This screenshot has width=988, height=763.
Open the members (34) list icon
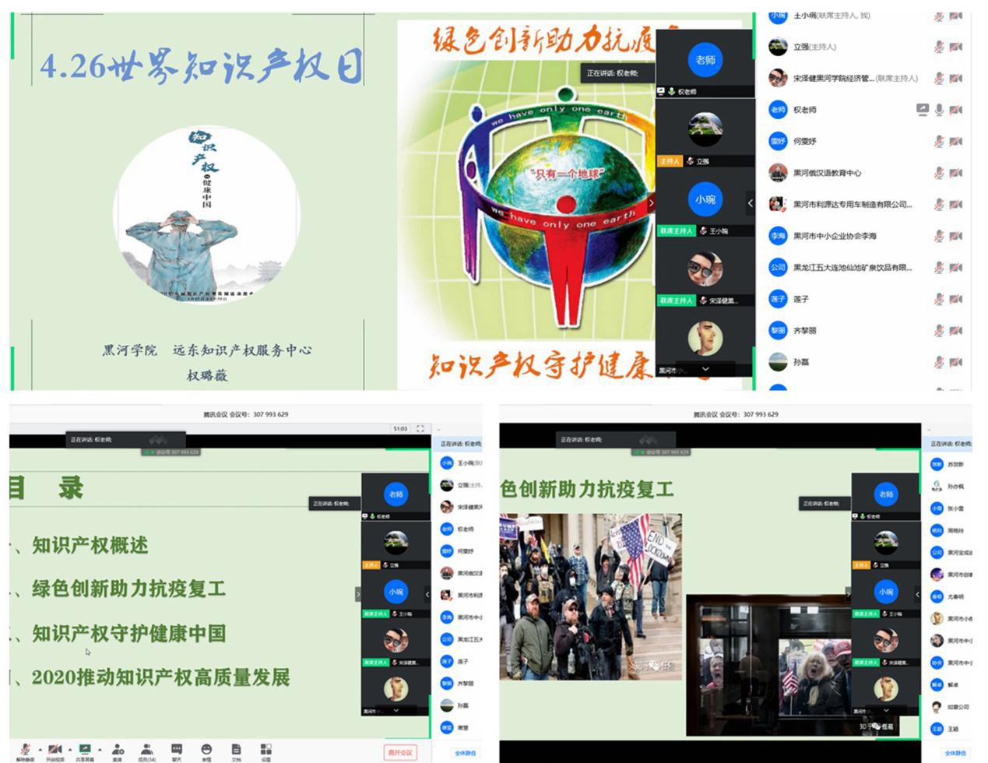pos(146,749)
